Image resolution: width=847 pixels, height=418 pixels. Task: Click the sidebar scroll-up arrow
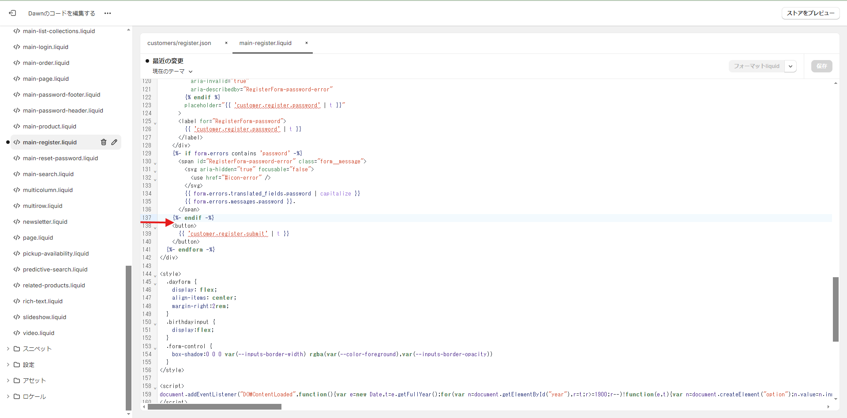click(128, 30)
